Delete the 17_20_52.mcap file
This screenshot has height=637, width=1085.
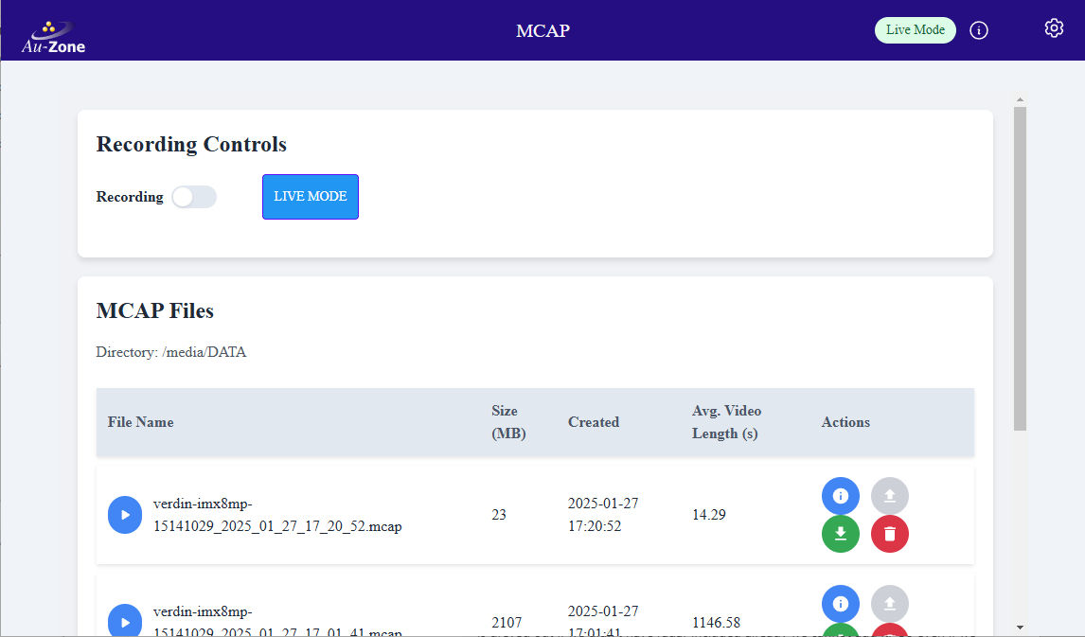click(x=889, y=534)
